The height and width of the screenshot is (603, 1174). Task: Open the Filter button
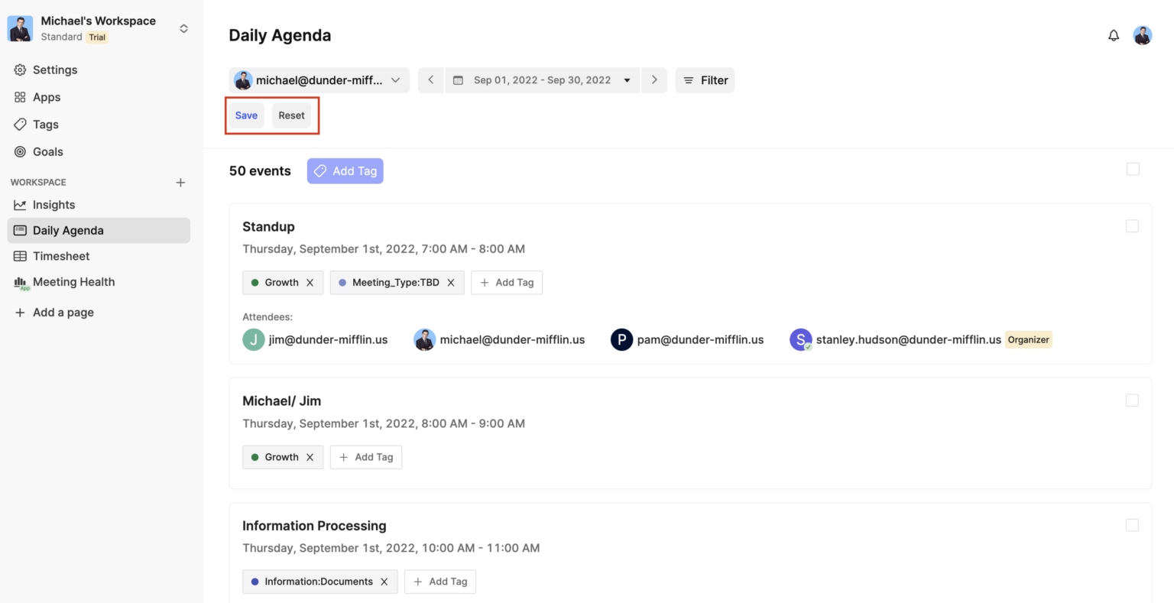tap(705, 80)
